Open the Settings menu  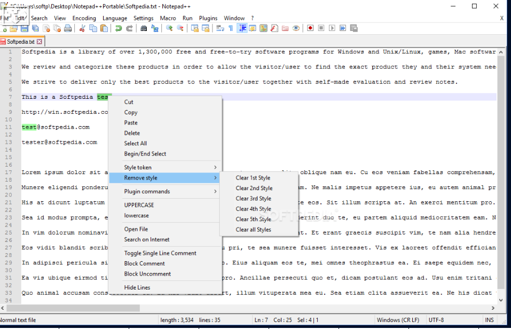click(x=144, y=18)
